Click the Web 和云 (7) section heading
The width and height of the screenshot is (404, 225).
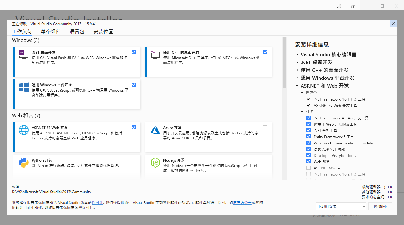click(x=26, y=116)
